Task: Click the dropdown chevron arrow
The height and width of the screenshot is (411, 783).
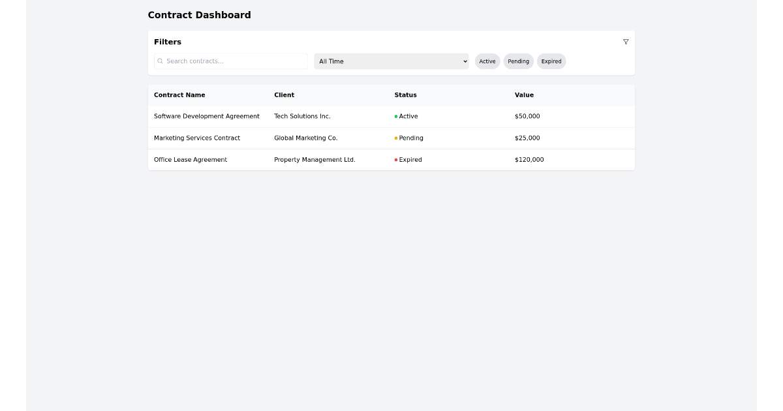Action: [x=465, y=61]
